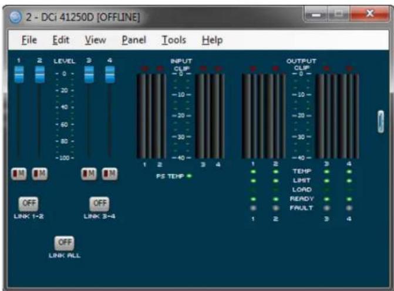Open the Help menu
394x291 pixels.
212,40
